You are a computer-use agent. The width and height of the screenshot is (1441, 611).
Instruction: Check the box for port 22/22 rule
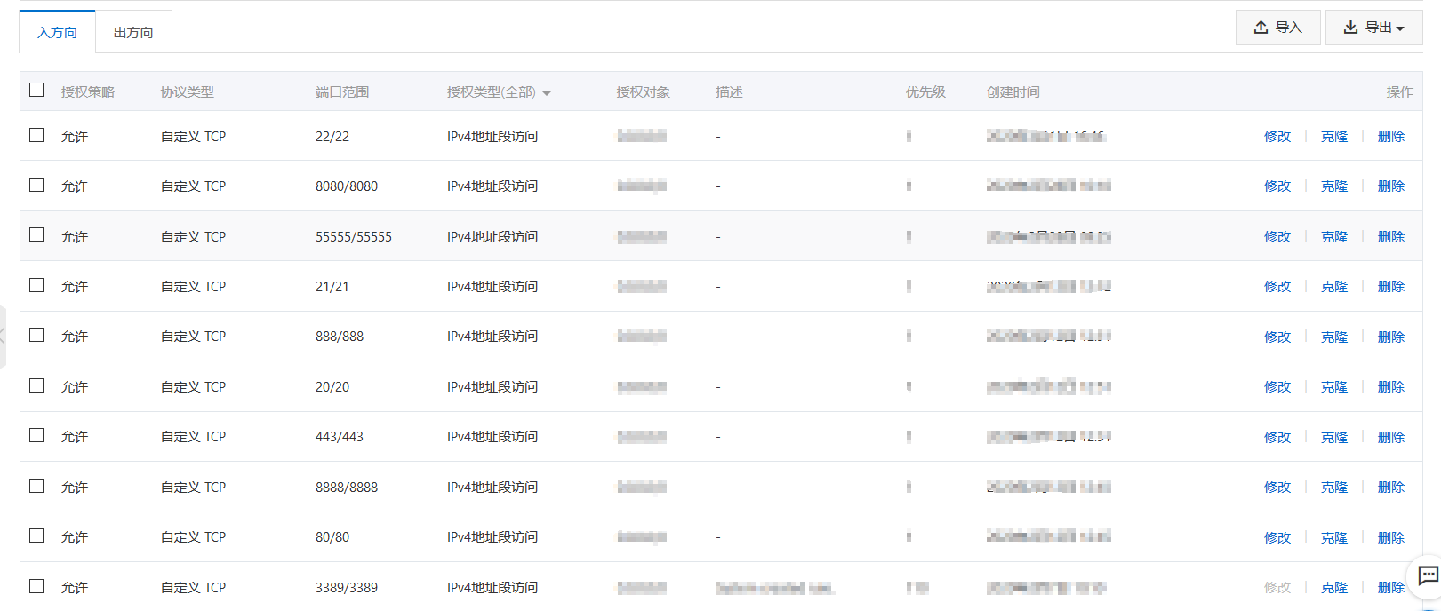36,135
